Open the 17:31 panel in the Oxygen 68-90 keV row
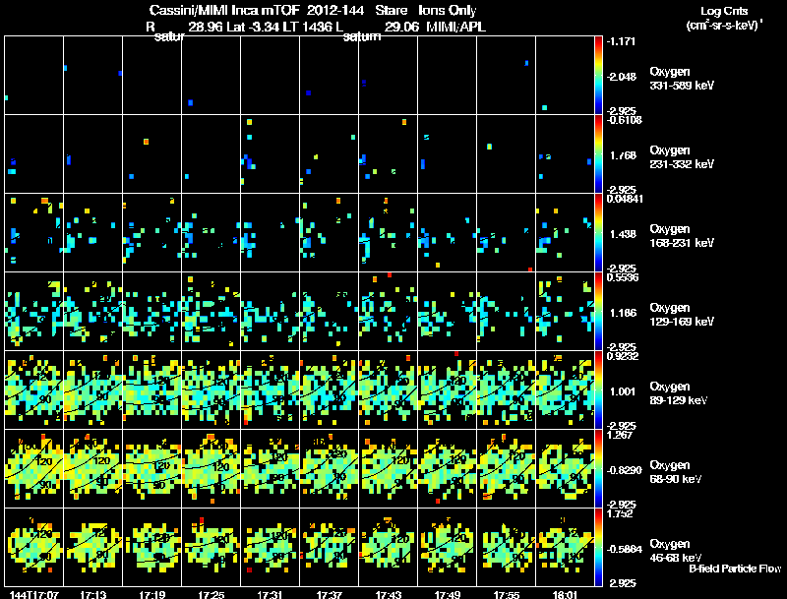 click(270, 468)
